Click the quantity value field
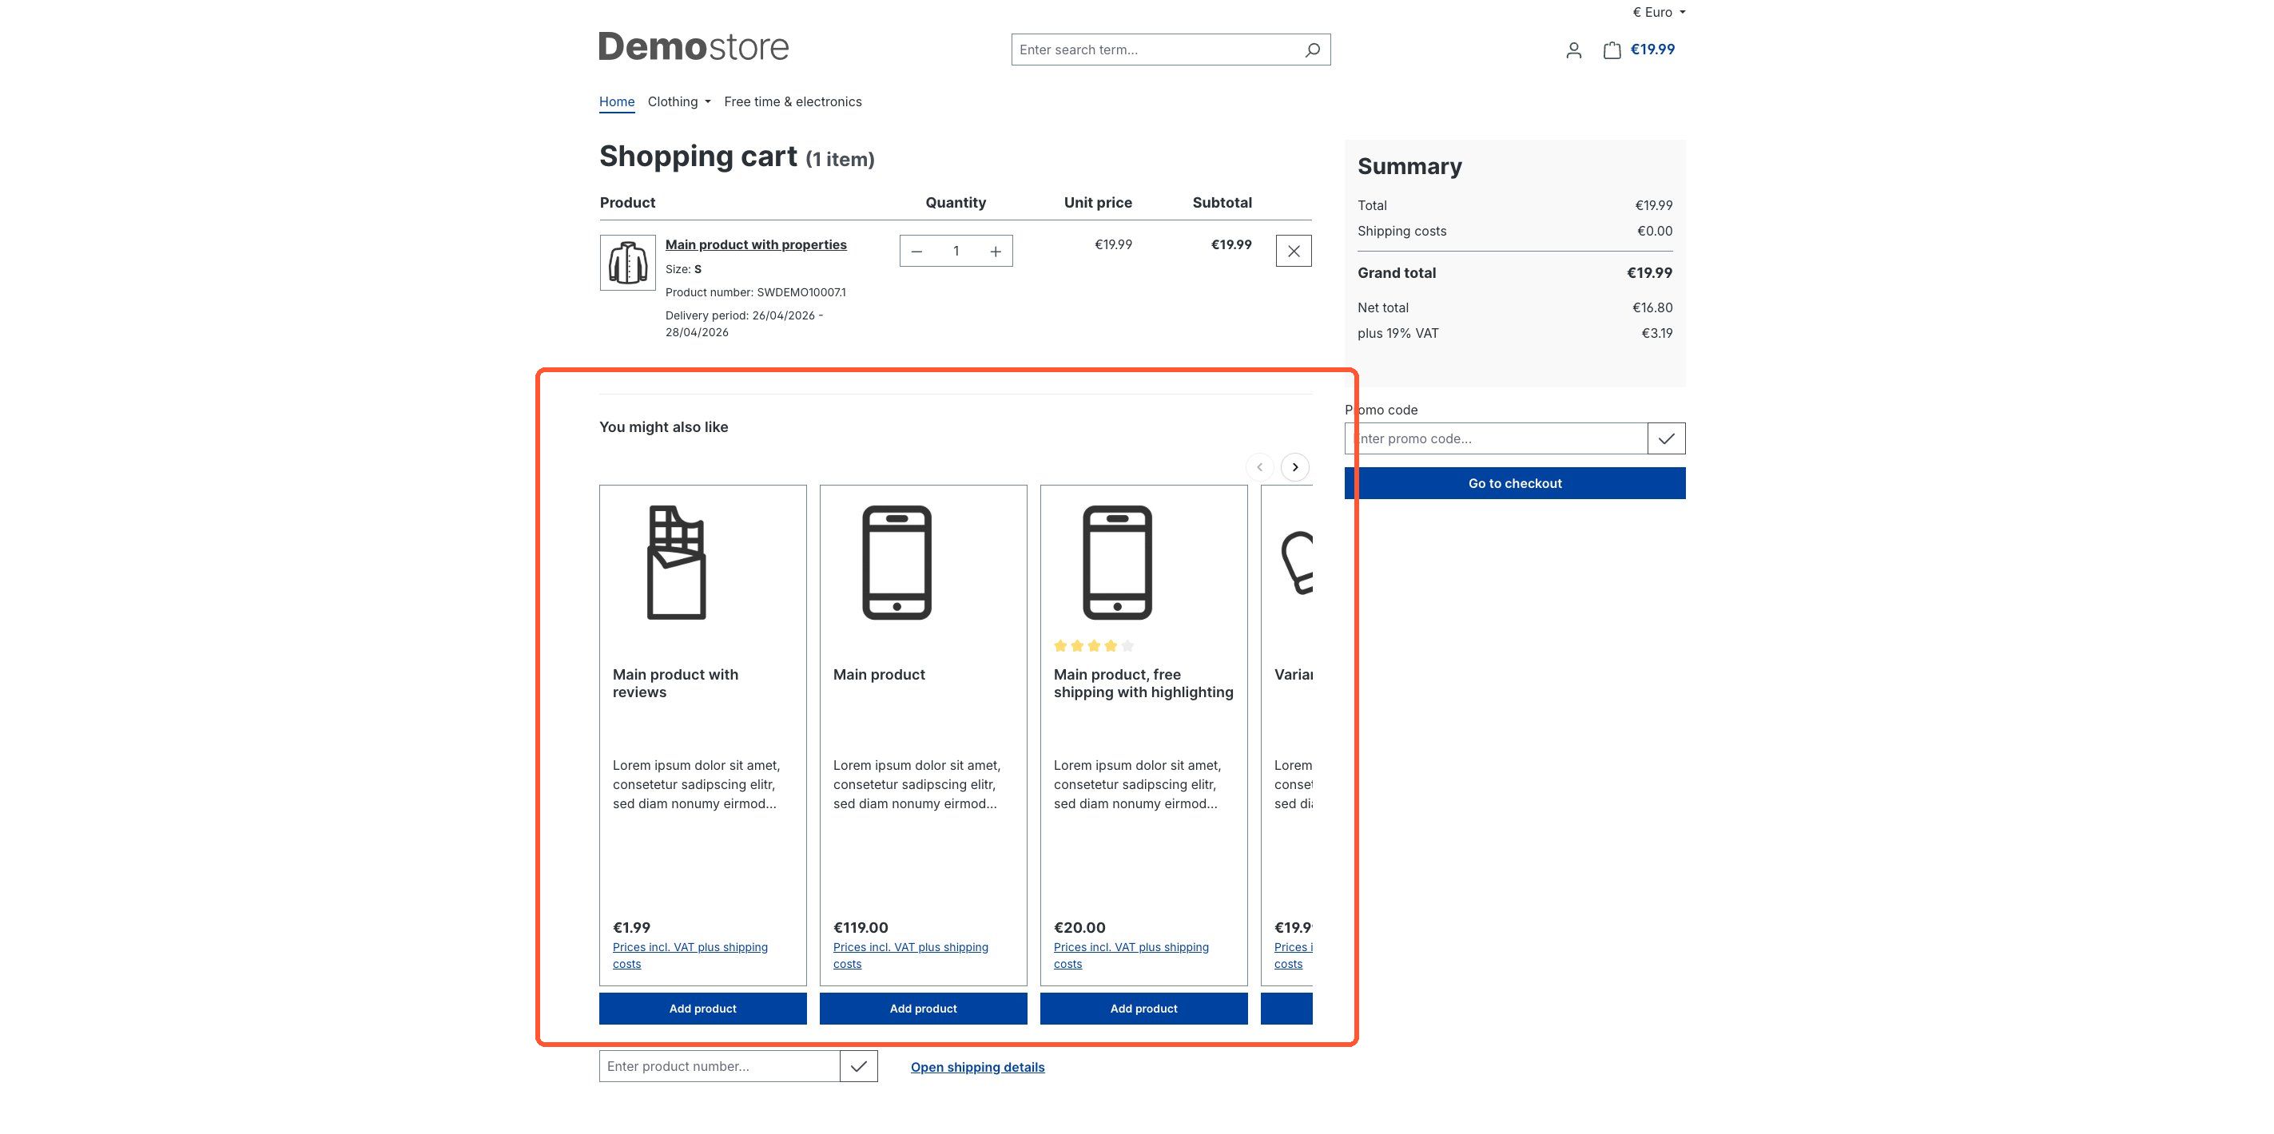 (956, 252)
